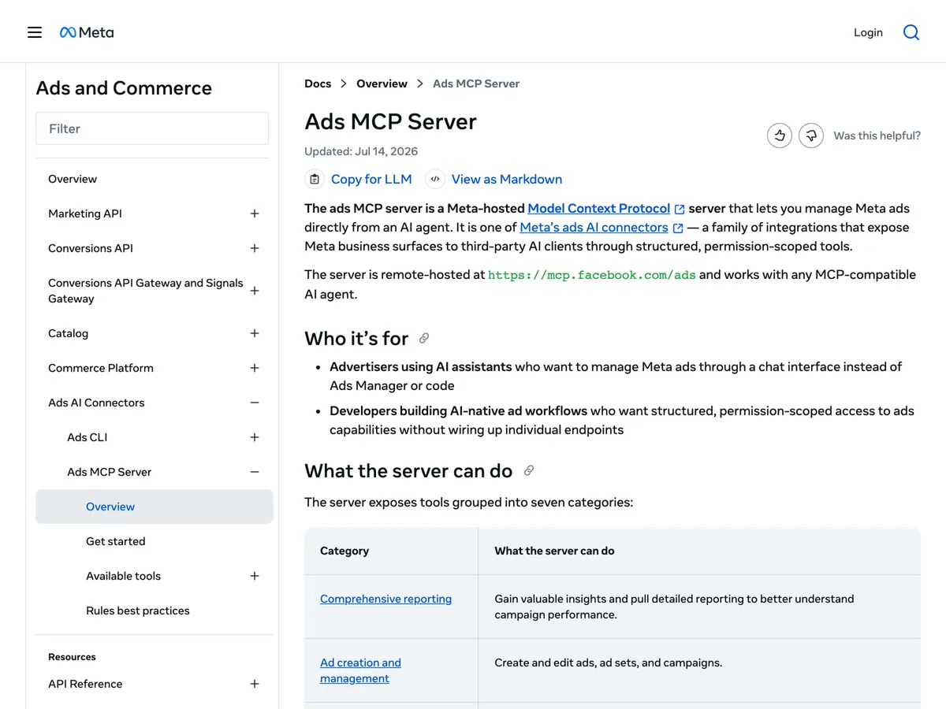Select highlighted Overview under Ads MCP Server
The height and width of the screenshot is (709, 946).
coord(155,507)
